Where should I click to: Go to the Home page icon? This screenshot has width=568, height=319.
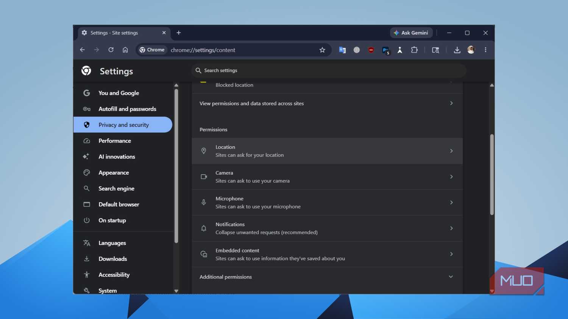click(x=125, y=50)
